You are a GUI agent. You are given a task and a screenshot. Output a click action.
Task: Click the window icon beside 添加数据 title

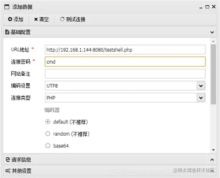7,7
